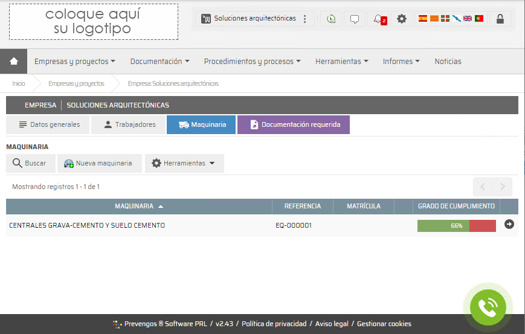Expand the Herramientas toolbar dropdown button

184,163
